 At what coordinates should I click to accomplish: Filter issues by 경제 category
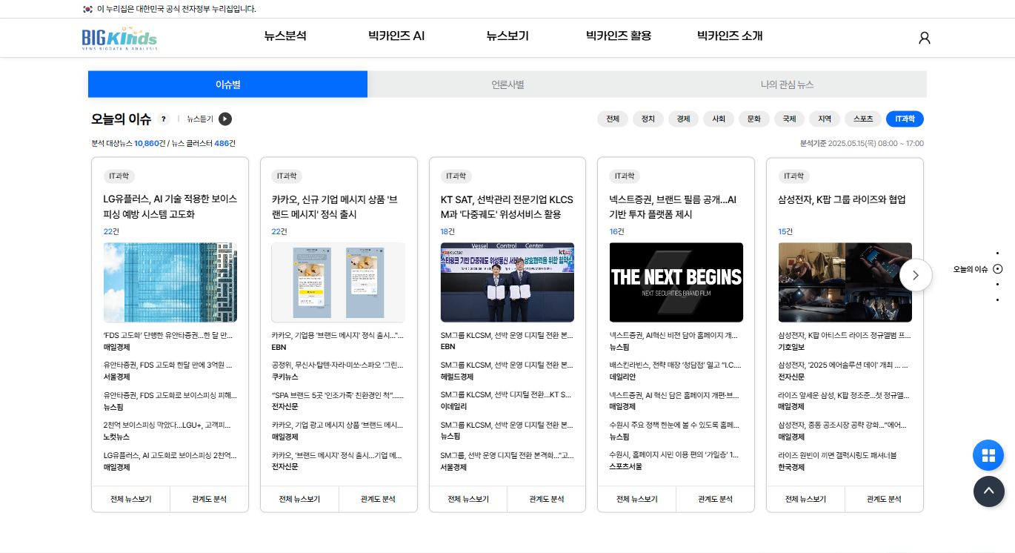[x=683, y=119]
